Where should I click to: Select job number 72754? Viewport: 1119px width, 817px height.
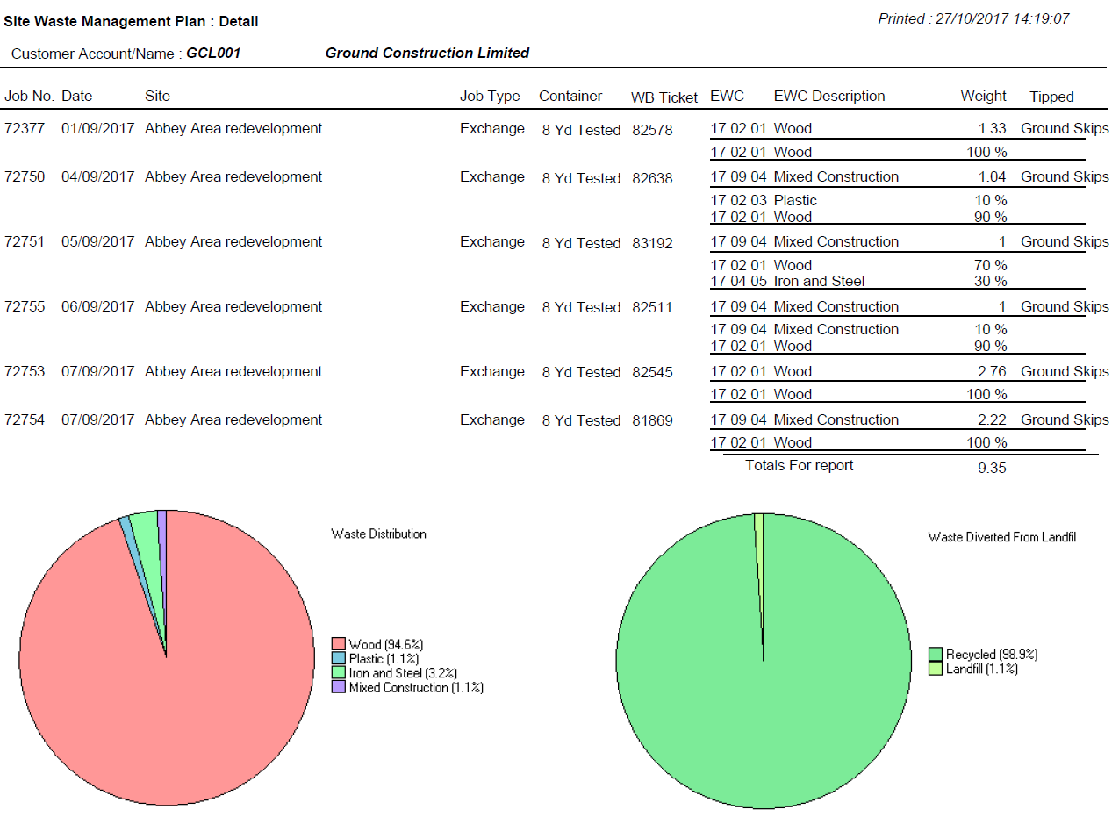click(x=25, y=420)
